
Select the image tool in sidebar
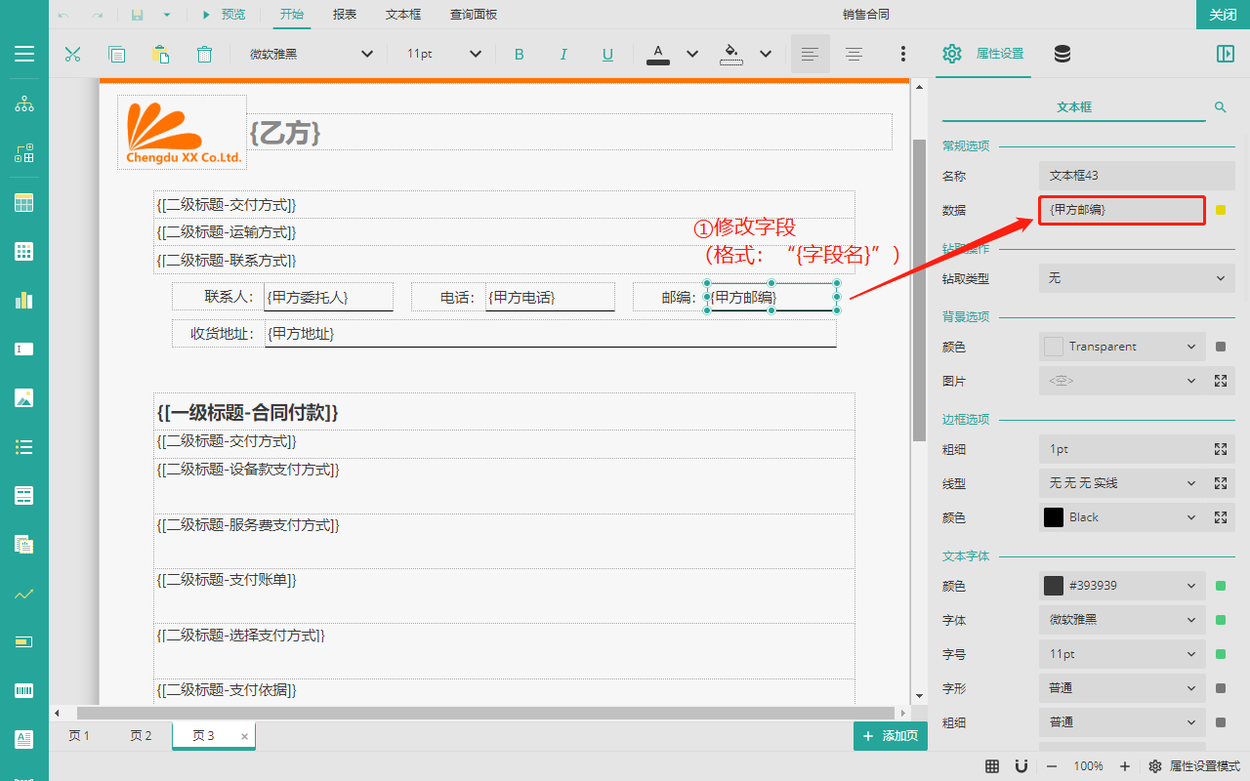click(24, 397)
